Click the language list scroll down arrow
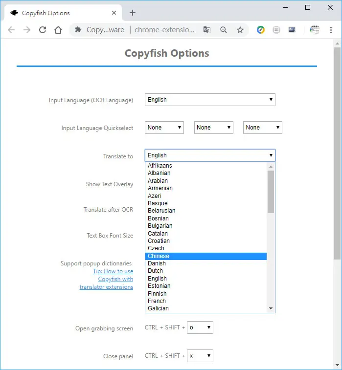342x370 pixels. tap(271, 308)
